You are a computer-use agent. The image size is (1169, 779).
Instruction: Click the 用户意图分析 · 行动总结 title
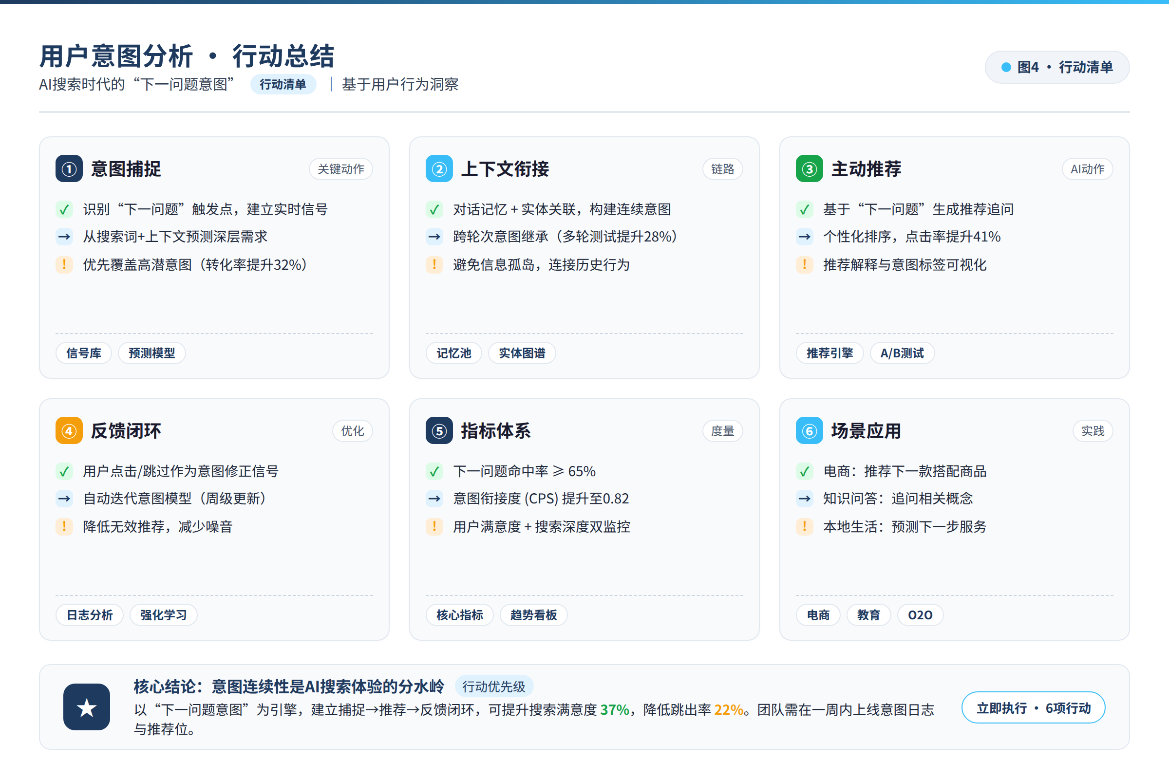[187, 56]
